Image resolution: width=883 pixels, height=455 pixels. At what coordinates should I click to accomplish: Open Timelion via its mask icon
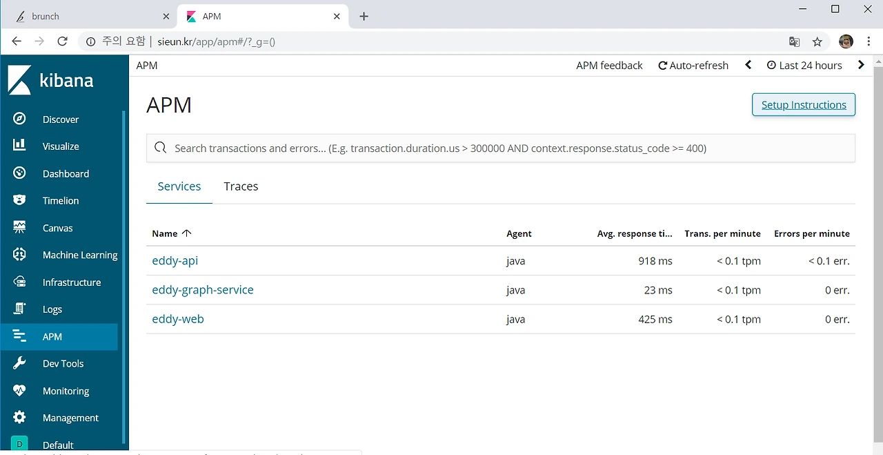tap(19, 200)
